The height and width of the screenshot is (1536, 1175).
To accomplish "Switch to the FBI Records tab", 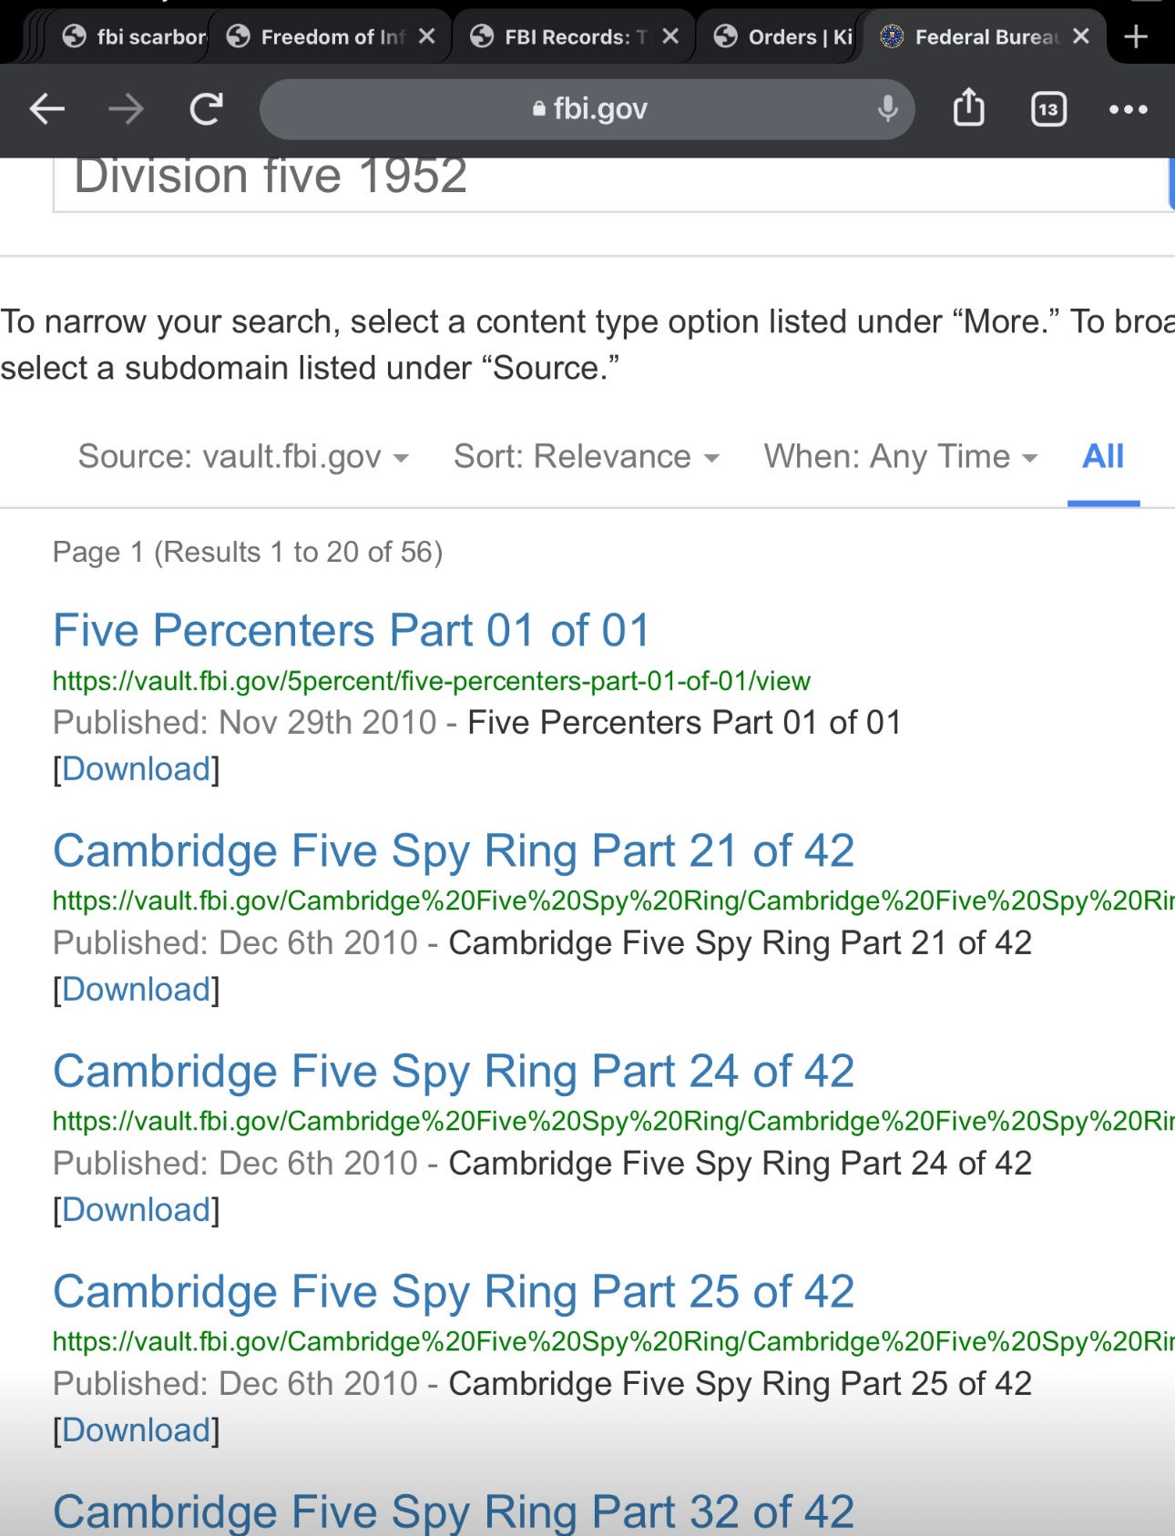I will (x=565, y=36).
